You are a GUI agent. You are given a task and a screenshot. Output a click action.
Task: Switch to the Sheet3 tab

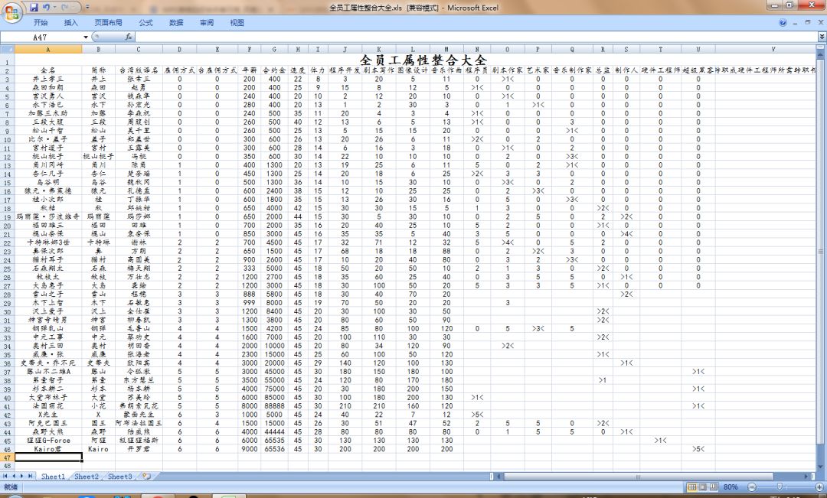[x=119, y=477]
